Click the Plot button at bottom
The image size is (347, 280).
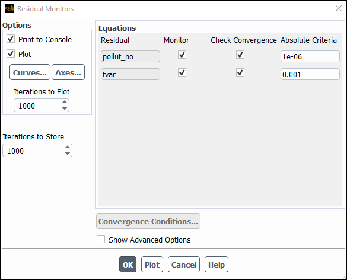152,265
